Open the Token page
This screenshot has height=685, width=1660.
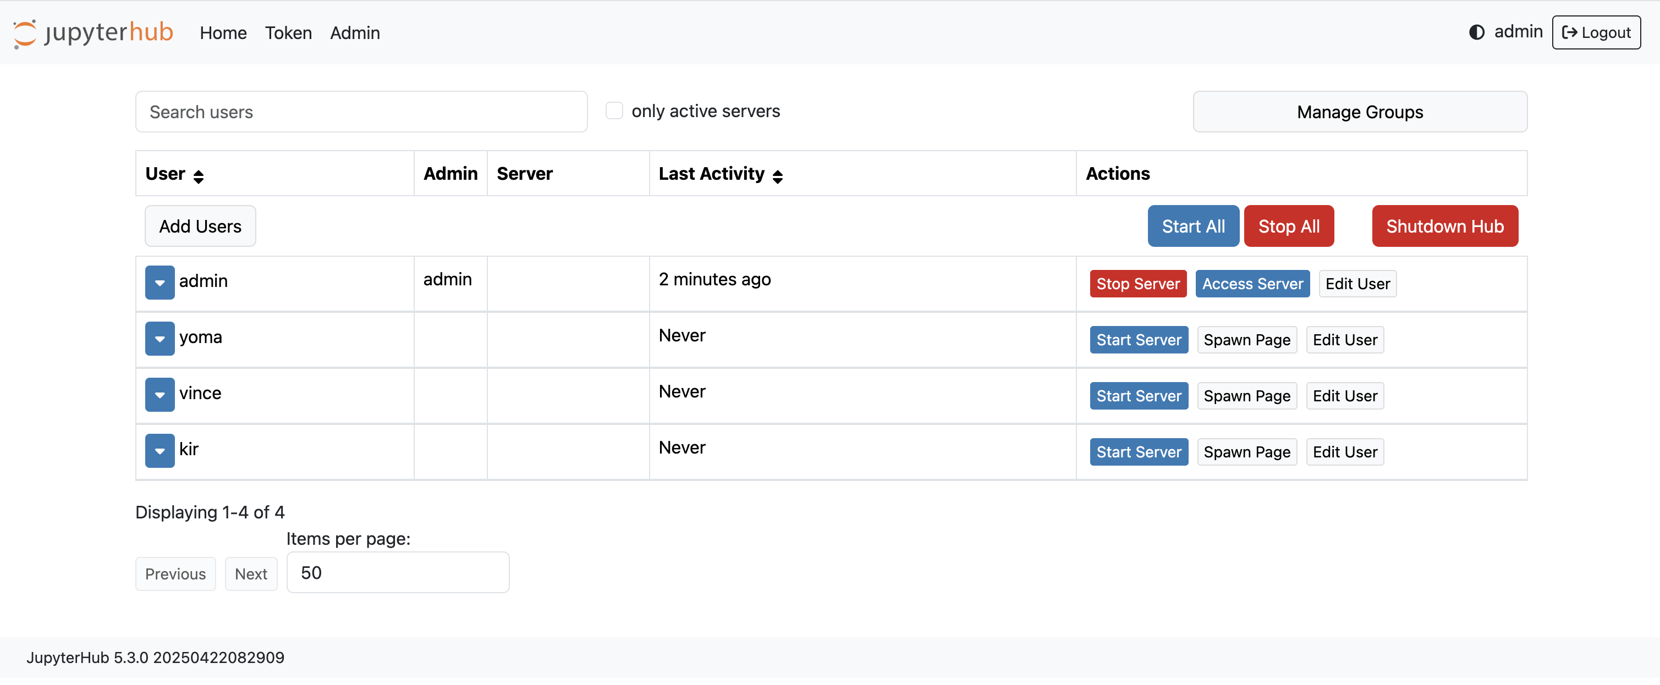(x=288, y=33)
